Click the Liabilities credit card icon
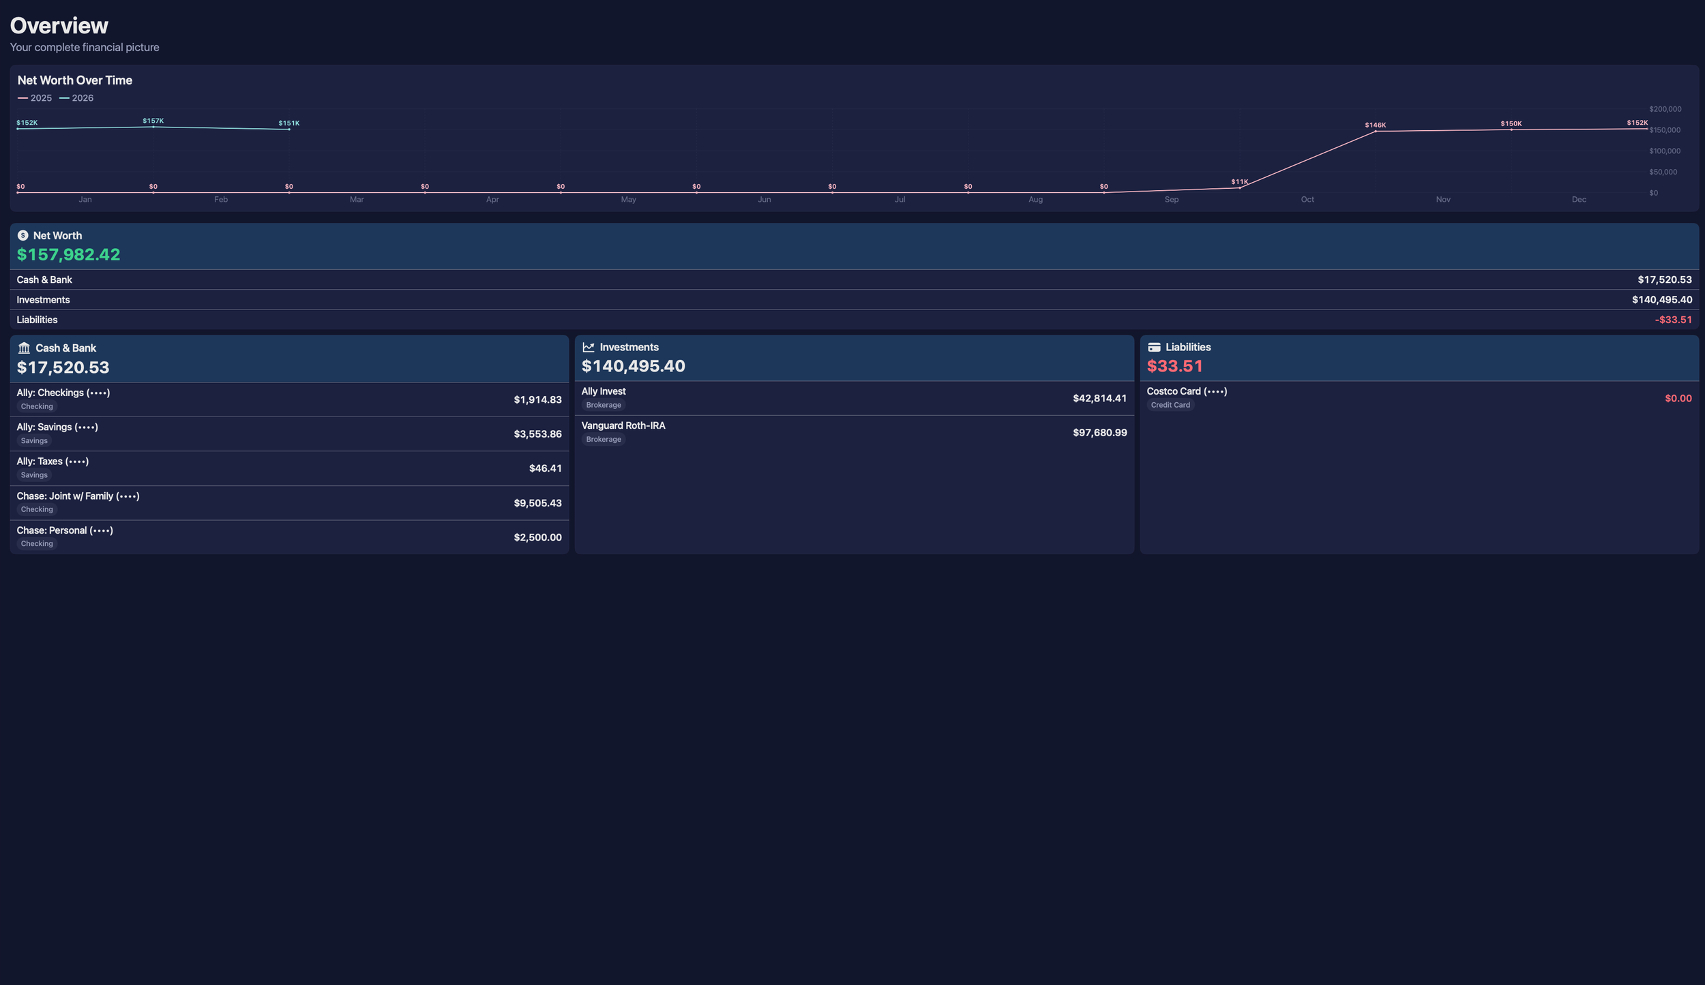The image size is (1705, 985). coord(1154,347)
